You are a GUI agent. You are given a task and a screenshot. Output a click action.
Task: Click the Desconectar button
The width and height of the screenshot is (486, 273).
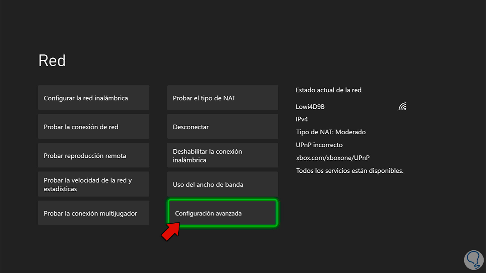(x=222, y=127)
